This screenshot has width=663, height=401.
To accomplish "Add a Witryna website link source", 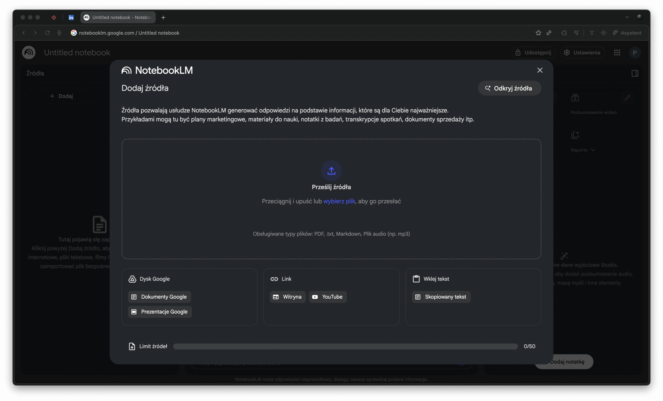I will (287, 297).
